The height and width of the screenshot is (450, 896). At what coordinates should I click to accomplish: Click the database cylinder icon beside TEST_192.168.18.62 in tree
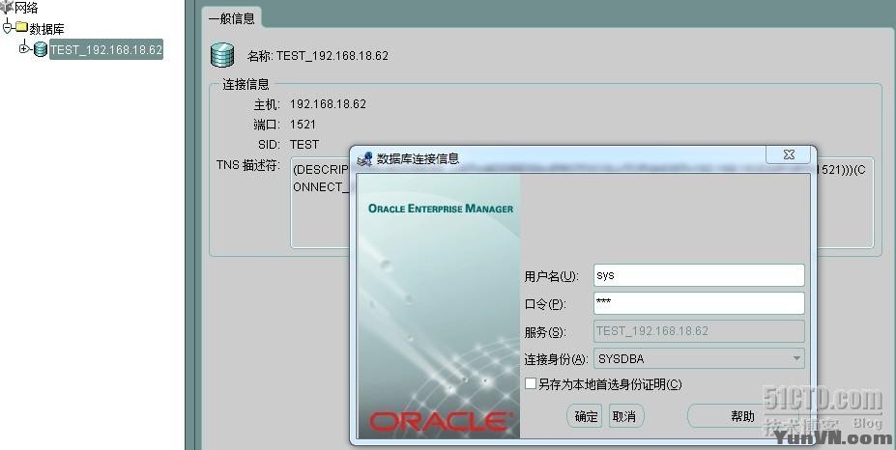tap(41, 49)
